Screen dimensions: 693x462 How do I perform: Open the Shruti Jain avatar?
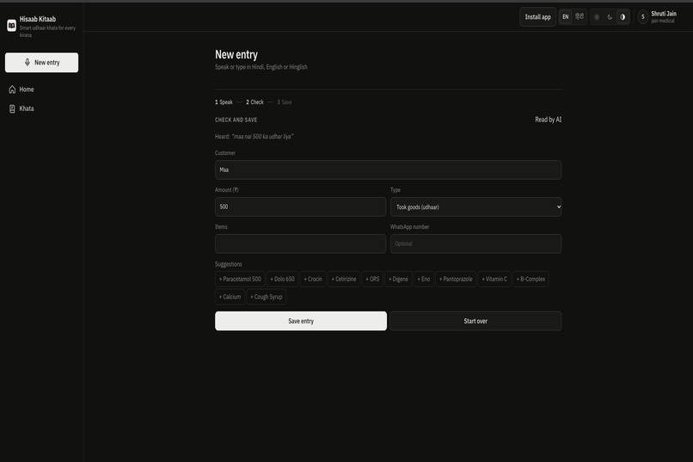[643, 17]
